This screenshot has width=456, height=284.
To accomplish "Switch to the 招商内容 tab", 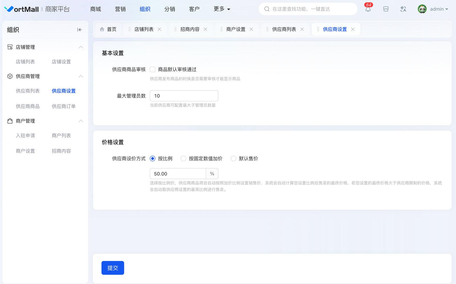I will tap(190, 29).
